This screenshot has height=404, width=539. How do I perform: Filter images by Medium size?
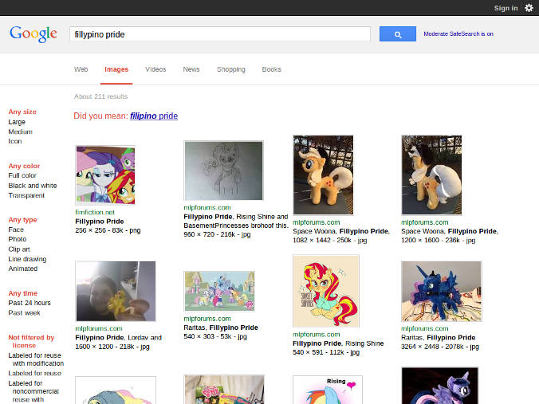point(20,131)
